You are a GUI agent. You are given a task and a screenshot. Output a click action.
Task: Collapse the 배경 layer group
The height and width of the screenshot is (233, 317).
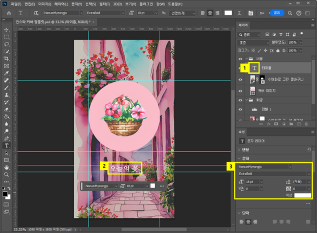(246, 99)
